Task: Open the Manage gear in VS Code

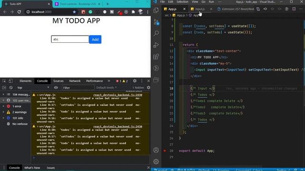Action: coord(156,161)
